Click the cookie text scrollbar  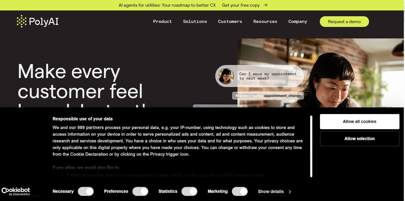pos(311,147)
